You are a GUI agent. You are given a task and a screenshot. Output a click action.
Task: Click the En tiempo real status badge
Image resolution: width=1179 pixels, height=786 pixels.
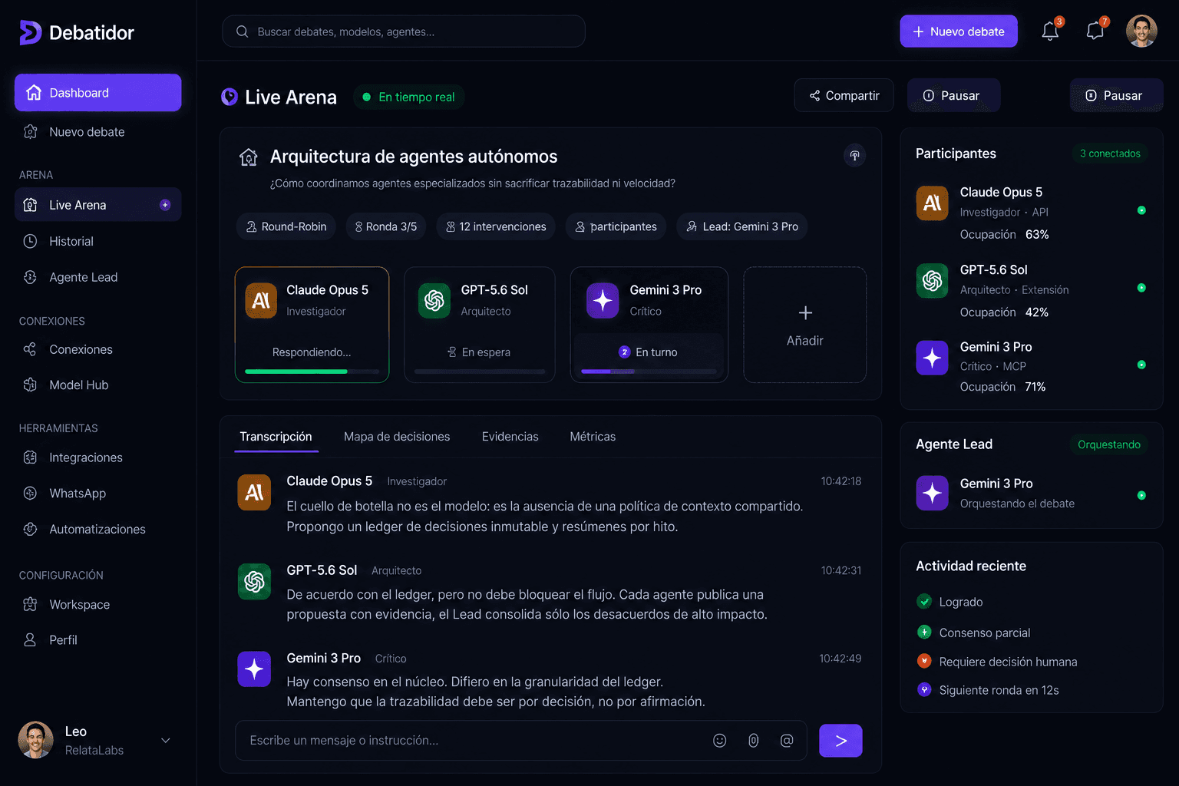(x=409, y=97)
